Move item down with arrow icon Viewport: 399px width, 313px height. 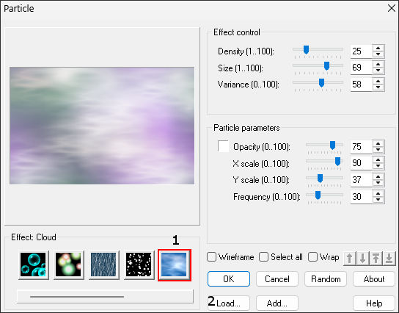[x=363, y=258]
